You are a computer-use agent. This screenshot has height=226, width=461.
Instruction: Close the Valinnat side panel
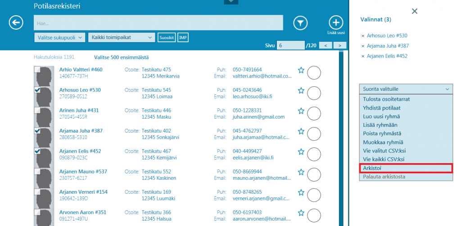coord(415,11)
